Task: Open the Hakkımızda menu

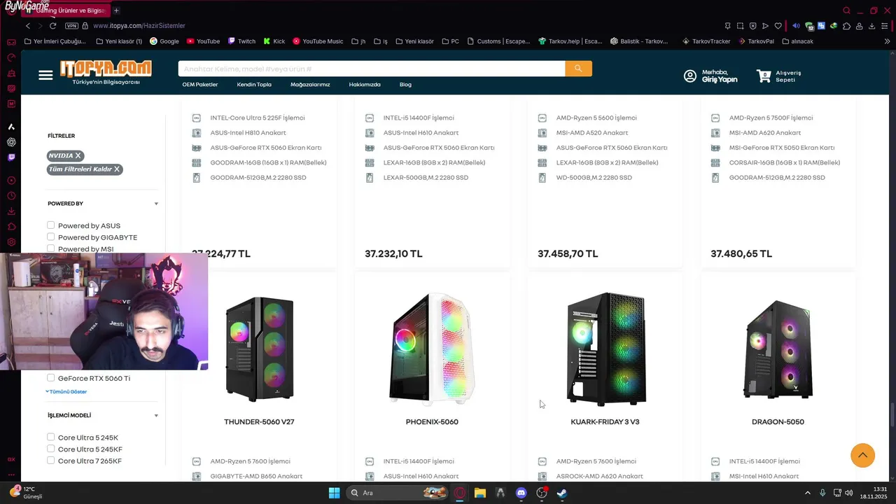Action: [365, 85]
